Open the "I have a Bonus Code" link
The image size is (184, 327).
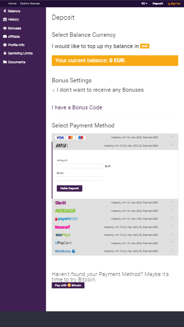77,107
